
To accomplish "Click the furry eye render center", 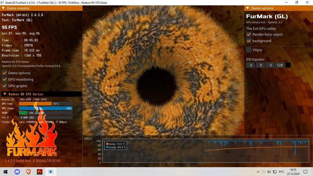I will (x=157, y=86).
